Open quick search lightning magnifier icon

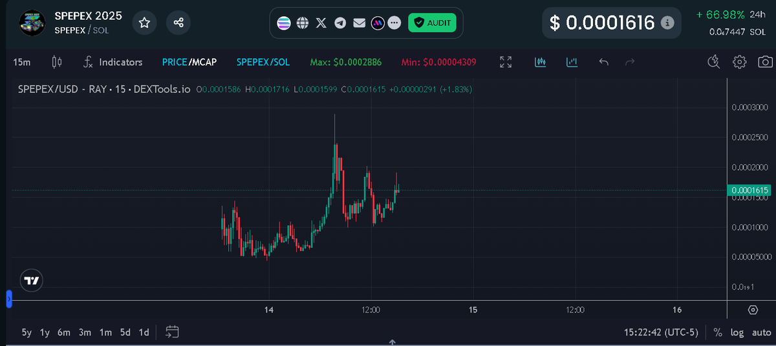pyautogui.click(x=714, y=62)
